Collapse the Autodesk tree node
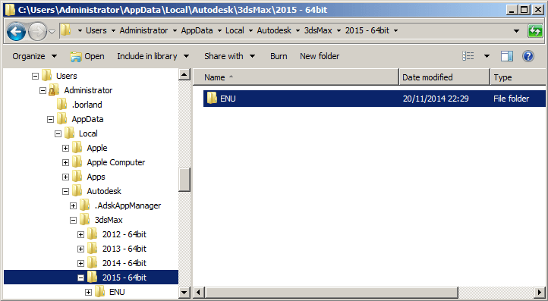The image size is (548, 301). [65, 191]
